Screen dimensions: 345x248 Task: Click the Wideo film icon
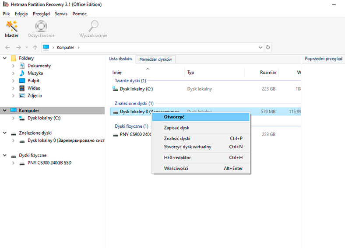pos(22,88)
